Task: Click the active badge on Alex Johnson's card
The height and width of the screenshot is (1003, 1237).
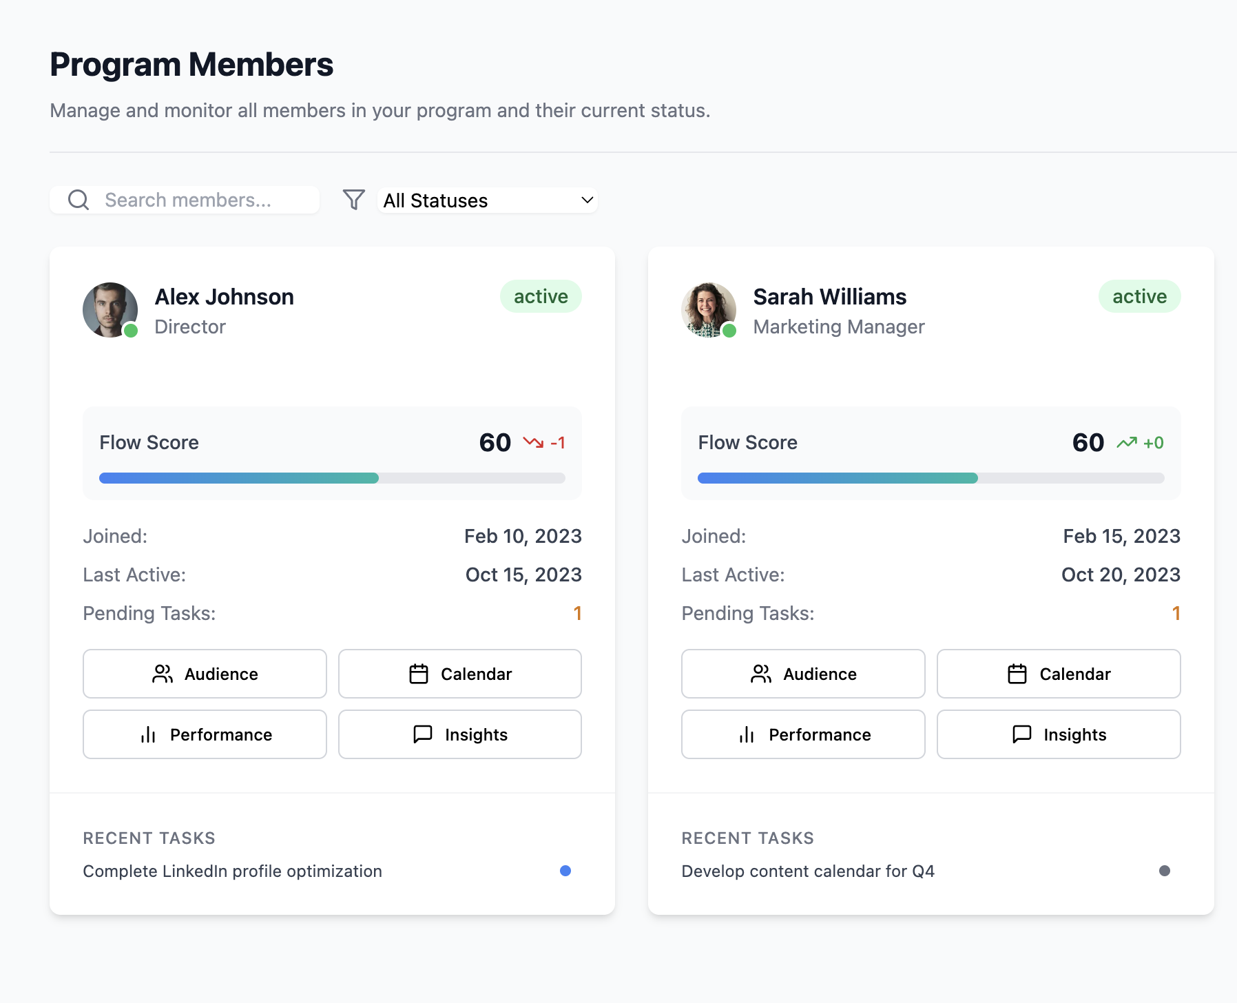Action: click(541, 296)
